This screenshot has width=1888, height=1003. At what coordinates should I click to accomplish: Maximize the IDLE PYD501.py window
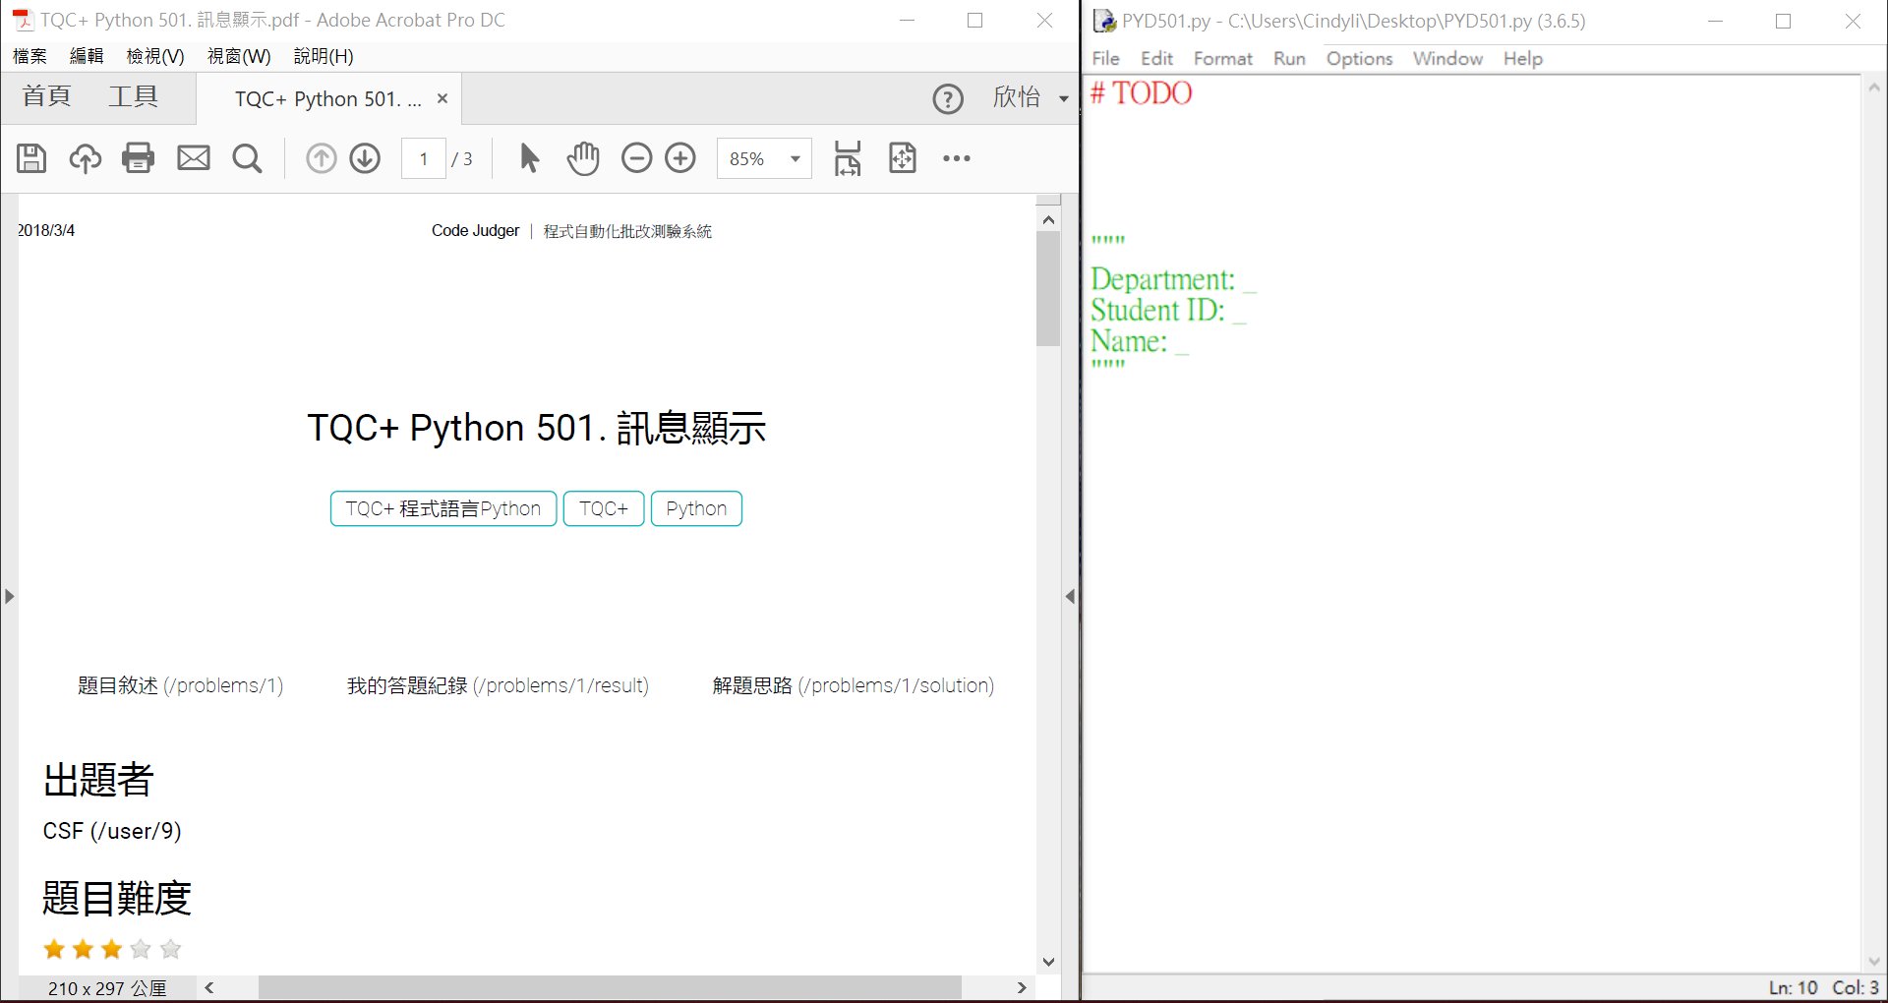pos(1783,21)
